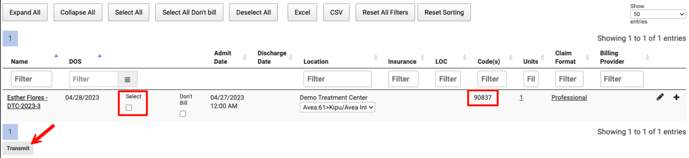This screenshot has width=689, height=158.
Task: Open the Show entries dropdown
Action: coord(658,14)
